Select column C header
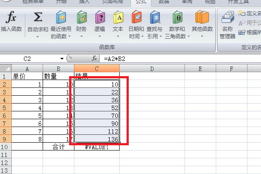This screenshot has width=261, height=174. pos(97,69)
